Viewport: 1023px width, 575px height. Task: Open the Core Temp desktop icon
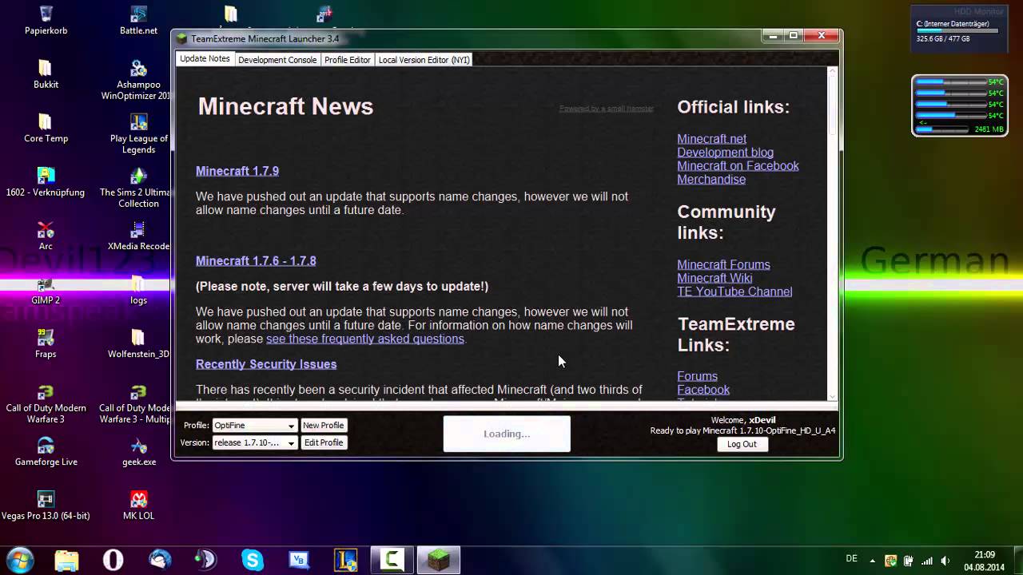tap(46, 128)
